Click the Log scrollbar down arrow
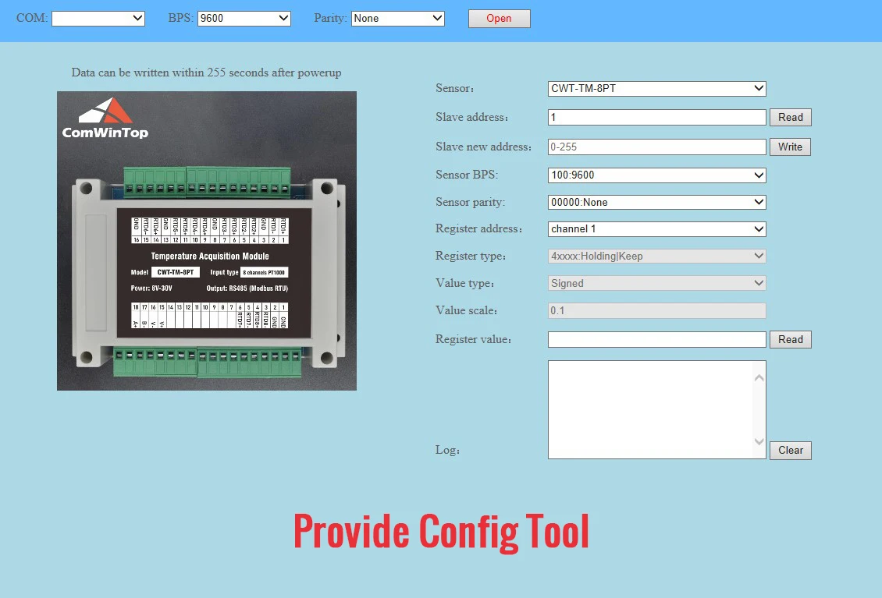The height and width of the screenshot is (598, 882). [x=759, y=441]
